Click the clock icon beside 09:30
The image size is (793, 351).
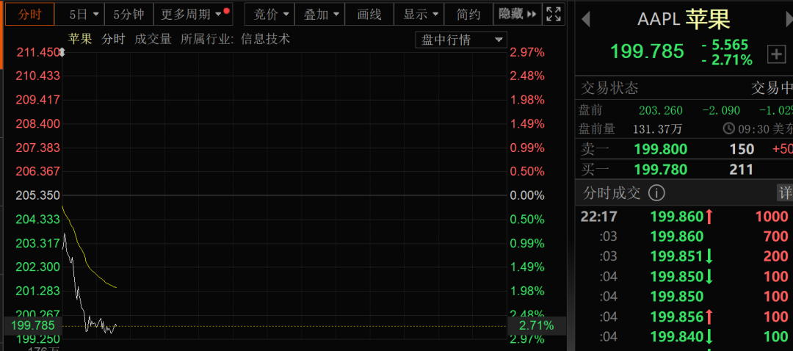point(729,129)
